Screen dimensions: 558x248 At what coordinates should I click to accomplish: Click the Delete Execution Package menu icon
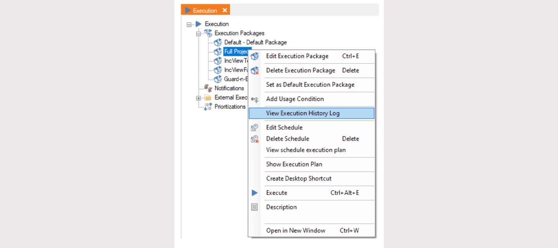(255, 71)
